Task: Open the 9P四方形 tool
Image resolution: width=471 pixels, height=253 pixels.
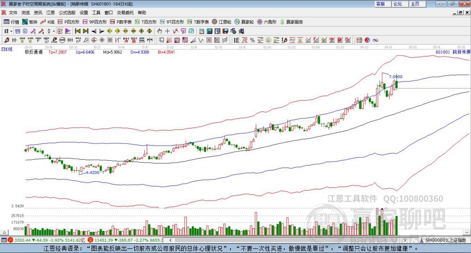Action: pyautogui.click(x=95, y=22)
